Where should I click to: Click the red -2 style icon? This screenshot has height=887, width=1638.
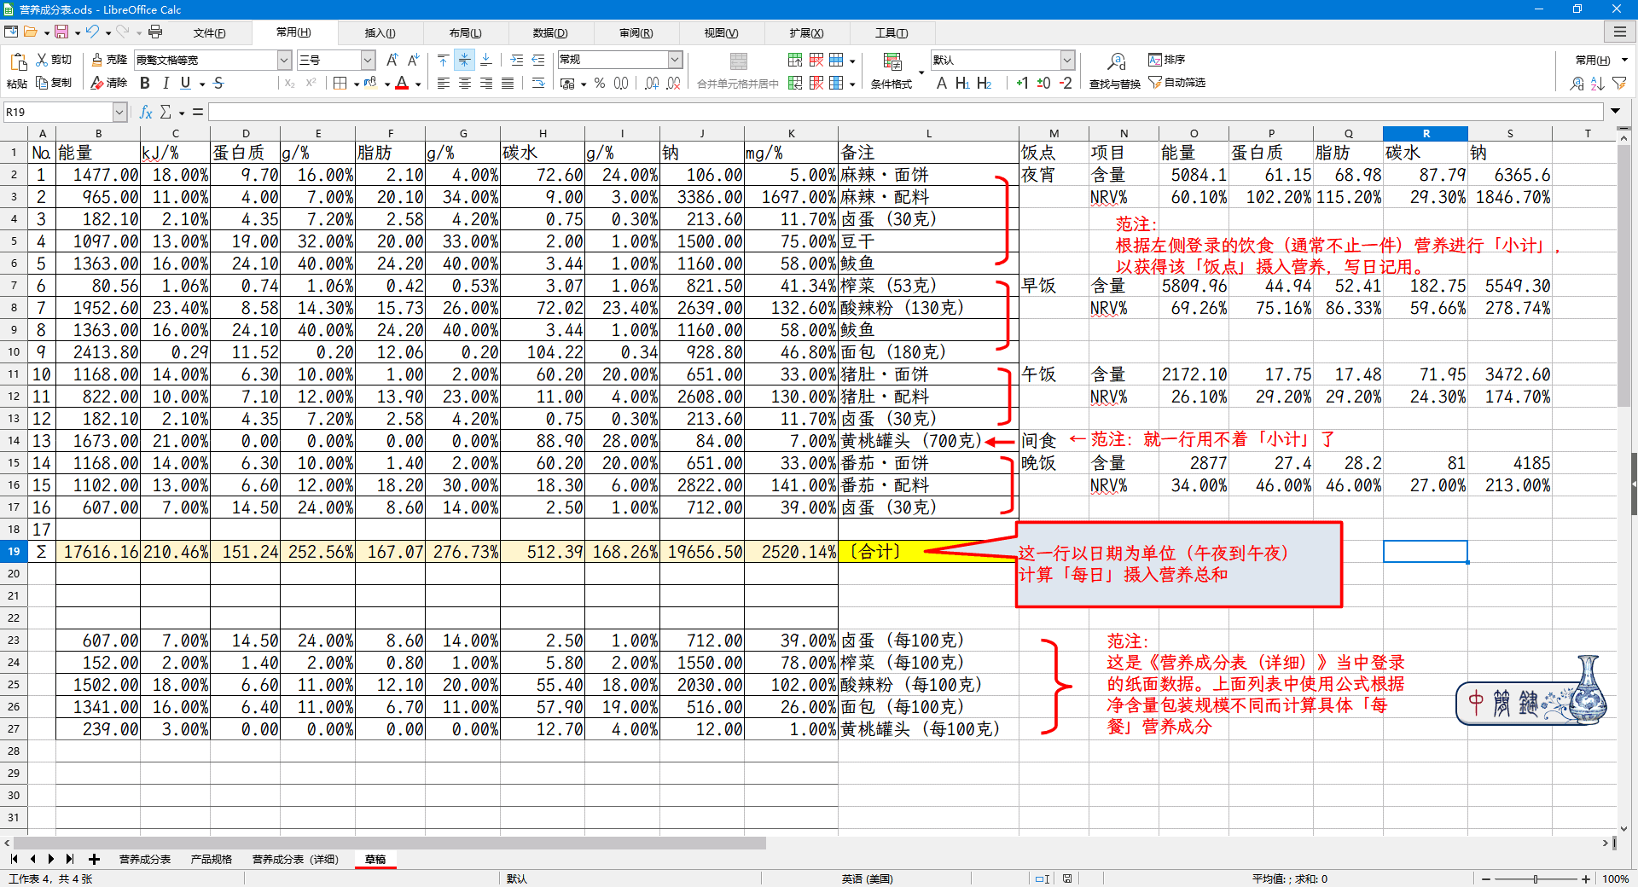click(1066, 83)
